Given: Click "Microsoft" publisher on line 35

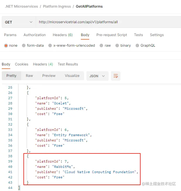Looking at the screenshot, I should tap(74, 140).
